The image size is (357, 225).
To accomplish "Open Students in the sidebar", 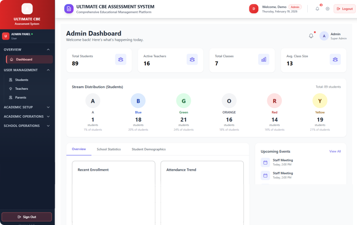I will (x=22, y=80).
